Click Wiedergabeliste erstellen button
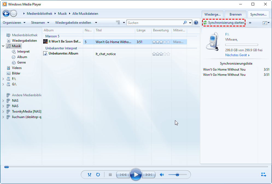 pos(73,23)
